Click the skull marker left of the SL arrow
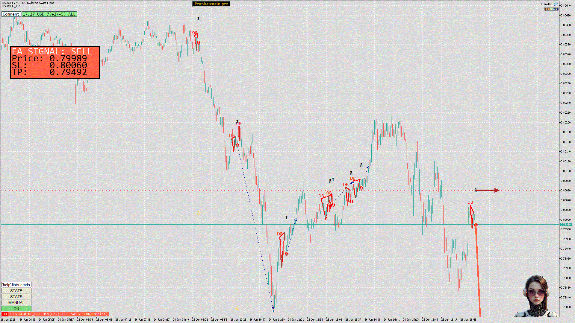This screenshot has height=323, width=575. (x=476, y=190)
